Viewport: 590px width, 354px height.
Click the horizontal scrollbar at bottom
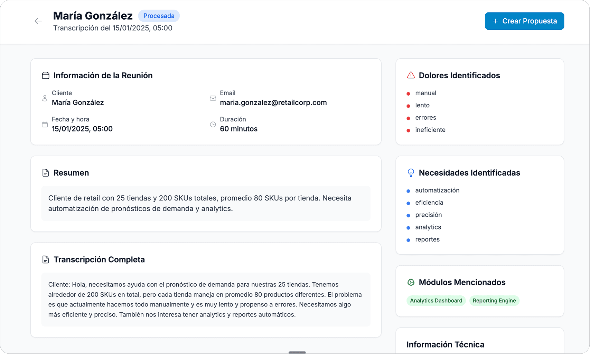coord(297,352)
